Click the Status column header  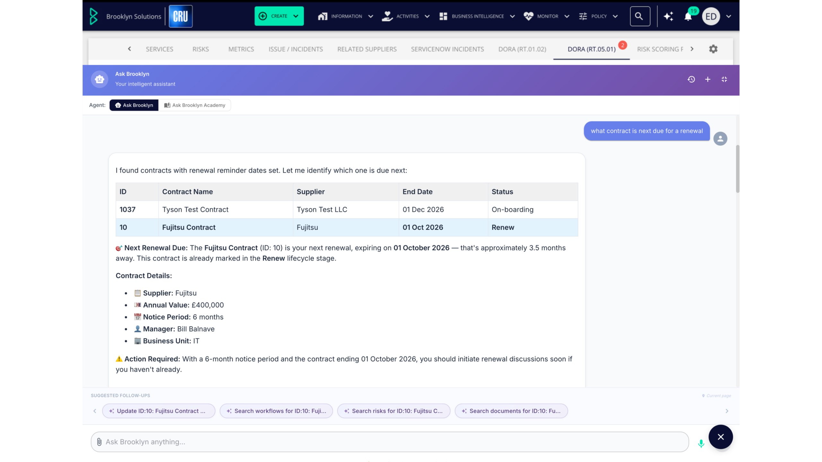tap(533, 192)
